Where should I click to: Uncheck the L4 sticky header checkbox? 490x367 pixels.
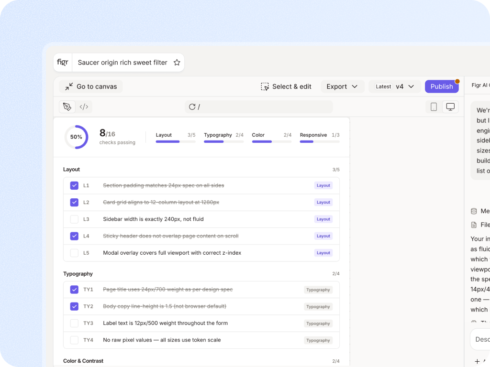(74, 236)
